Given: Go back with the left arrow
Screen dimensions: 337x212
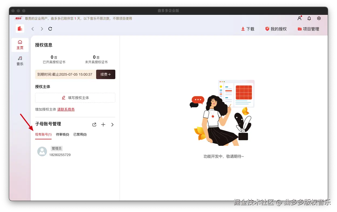Looking at the screenshot, I should [33, 29].
